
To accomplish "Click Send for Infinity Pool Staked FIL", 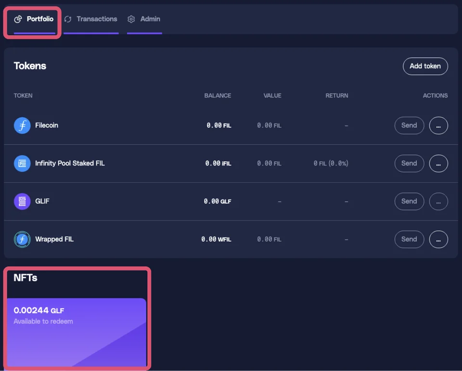I will 409,163.
